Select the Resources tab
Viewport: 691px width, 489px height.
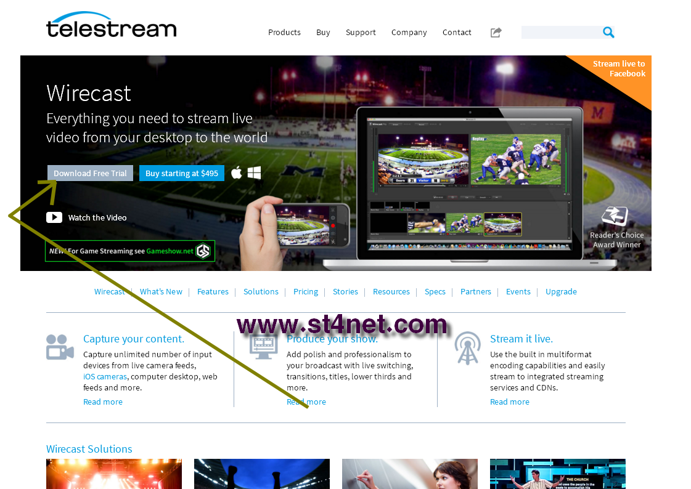click(x=391, y=291)
